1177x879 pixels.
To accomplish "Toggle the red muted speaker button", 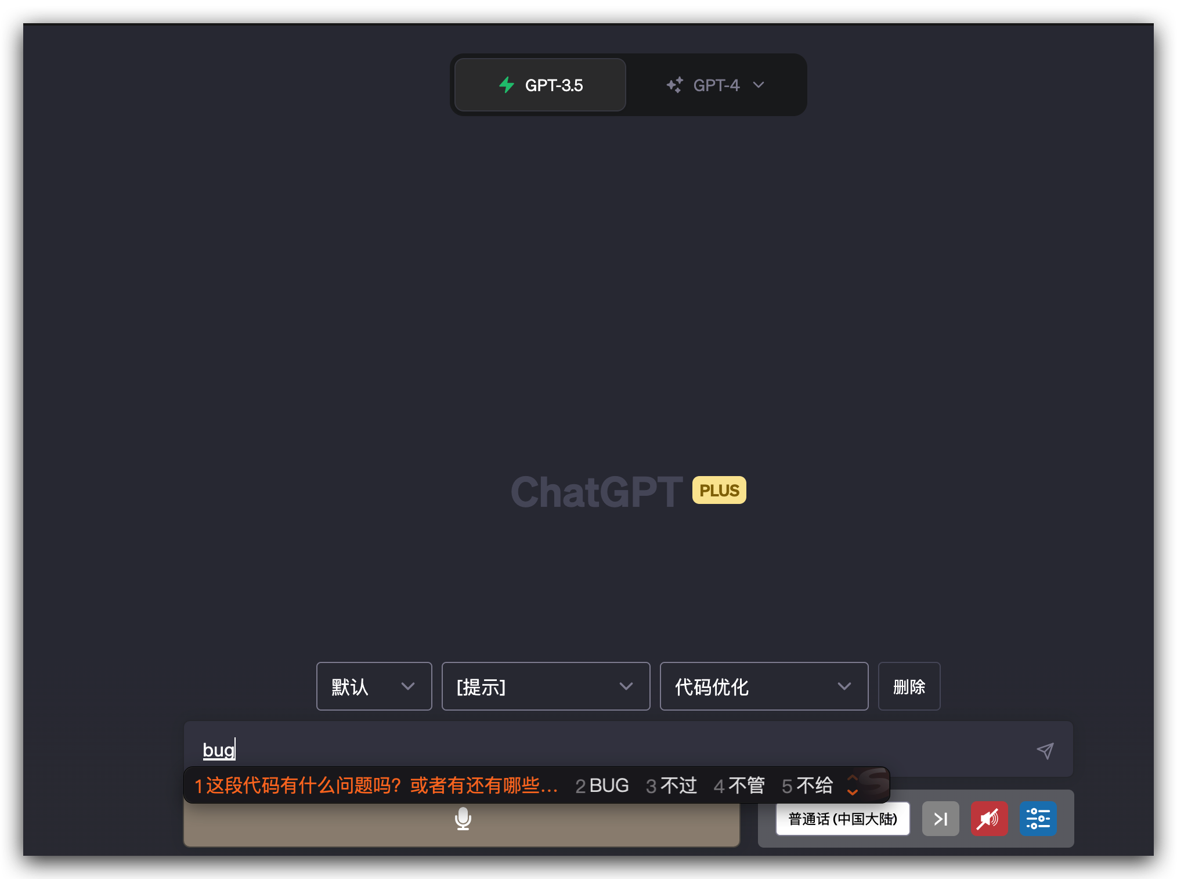I will [x=989, y=819].
